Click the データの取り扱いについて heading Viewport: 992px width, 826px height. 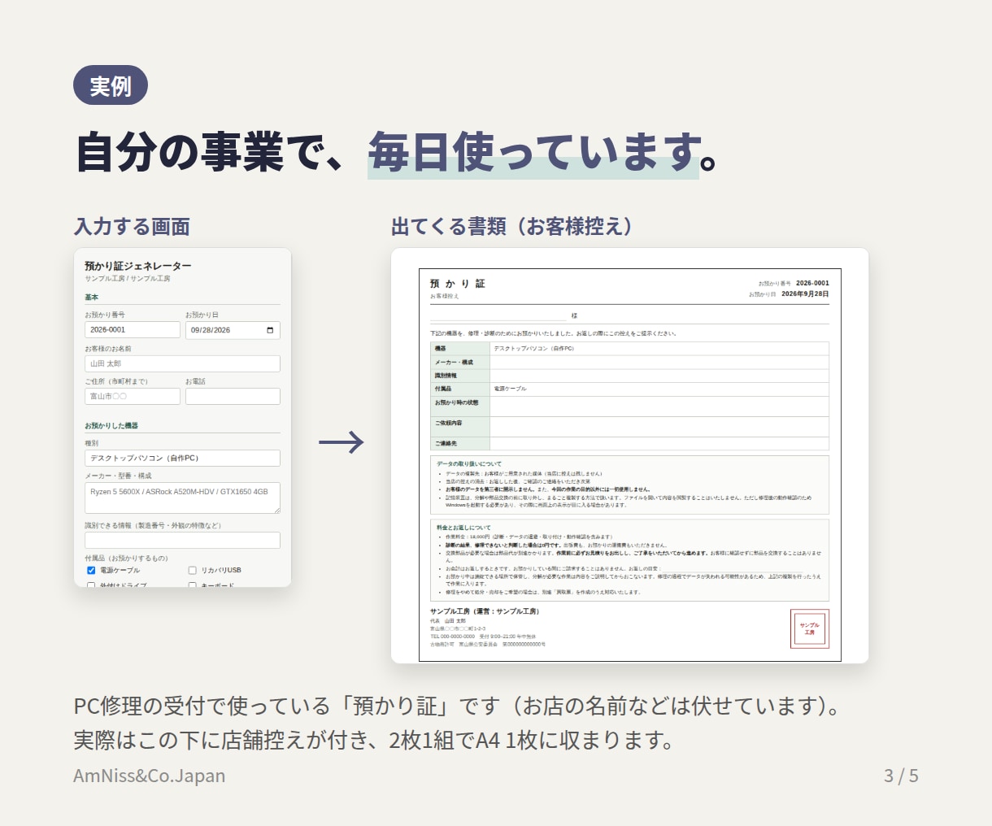[469, 463]
